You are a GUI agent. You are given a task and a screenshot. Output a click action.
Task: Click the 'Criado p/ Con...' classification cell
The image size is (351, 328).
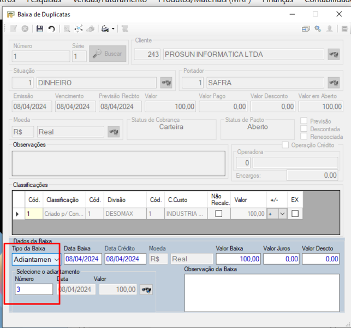[64, 214]
